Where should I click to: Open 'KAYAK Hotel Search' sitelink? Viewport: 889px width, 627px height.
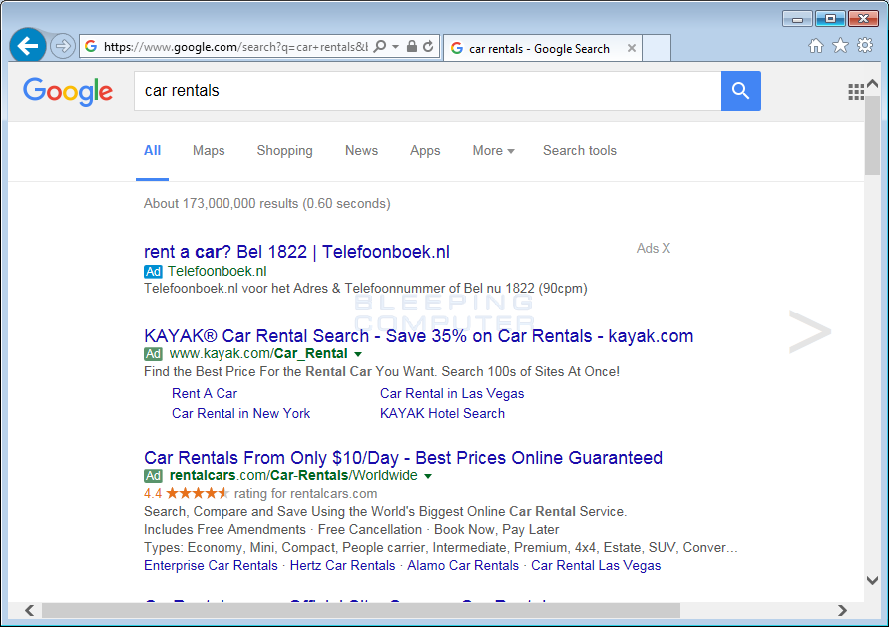(442, 413)
